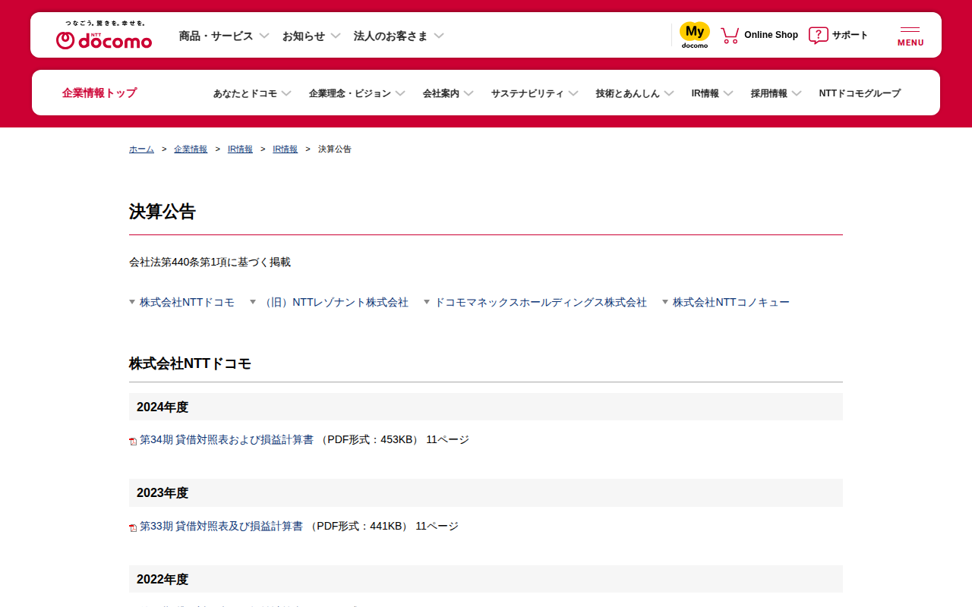Open NTTドコモグループ menu item
This screenshot has width=972, height=607.
[x=860, y=93]
